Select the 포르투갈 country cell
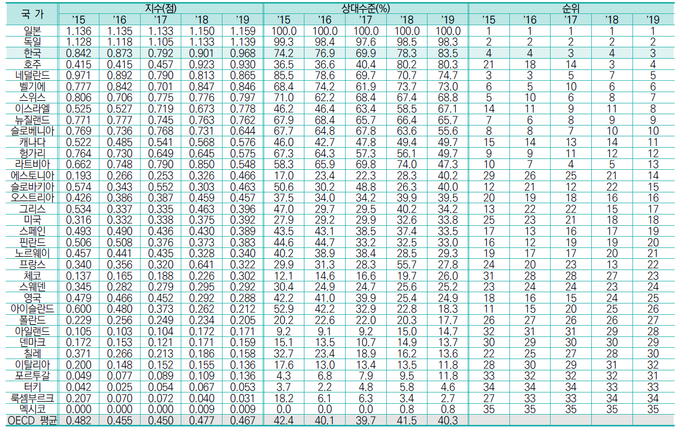This screenshot has width=684, height=429. coord(31,376)
